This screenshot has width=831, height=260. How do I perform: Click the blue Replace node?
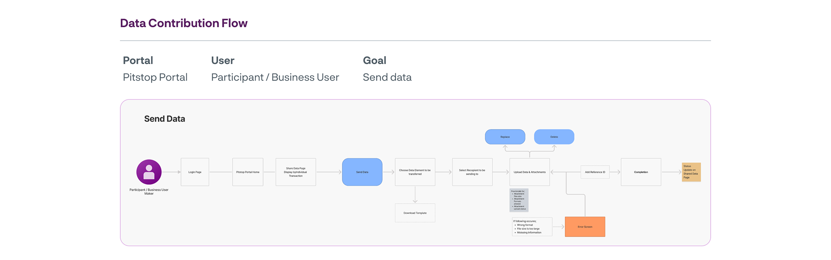(x=505, y=137)
